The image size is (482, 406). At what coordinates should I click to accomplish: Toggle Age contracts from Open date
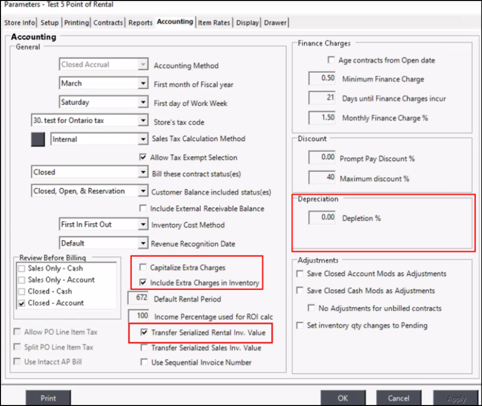click(331, 60)
